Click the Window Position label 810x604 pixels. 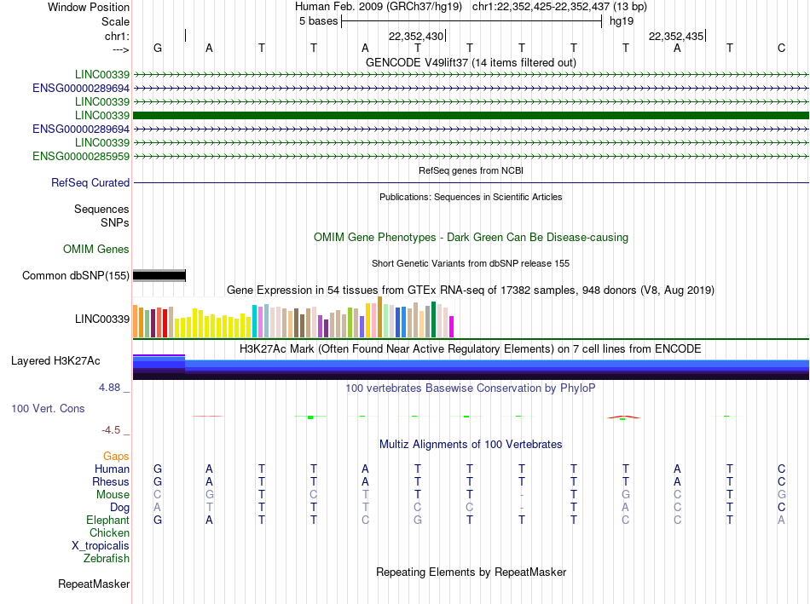[x=89, y=7]
